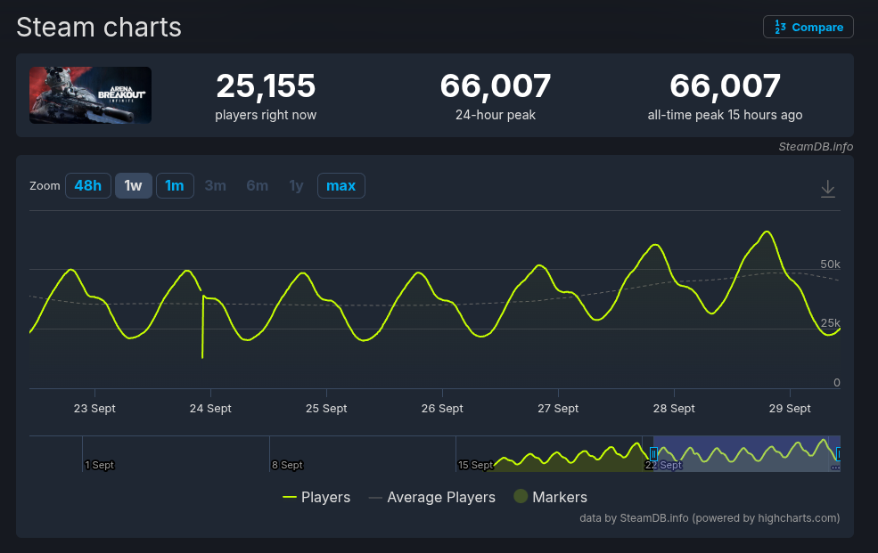878x553 pixels.
Task: Select the 48h zoom range
Action: coord(88,185)
